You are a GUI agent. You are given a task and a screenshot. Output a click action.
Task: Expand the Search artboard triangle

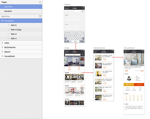pos(2,52)
